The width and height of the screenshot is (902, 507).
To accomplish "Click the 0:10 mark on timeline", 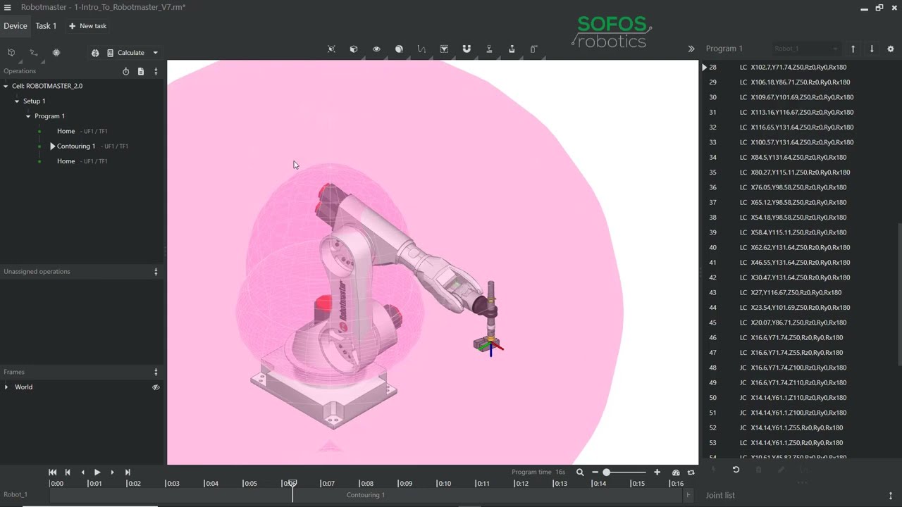I will coord(443,484).
